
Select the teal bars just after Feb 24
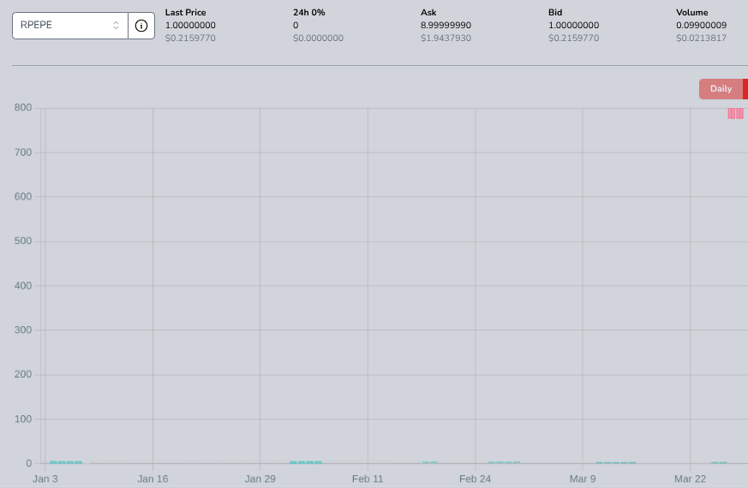(504, 462)
